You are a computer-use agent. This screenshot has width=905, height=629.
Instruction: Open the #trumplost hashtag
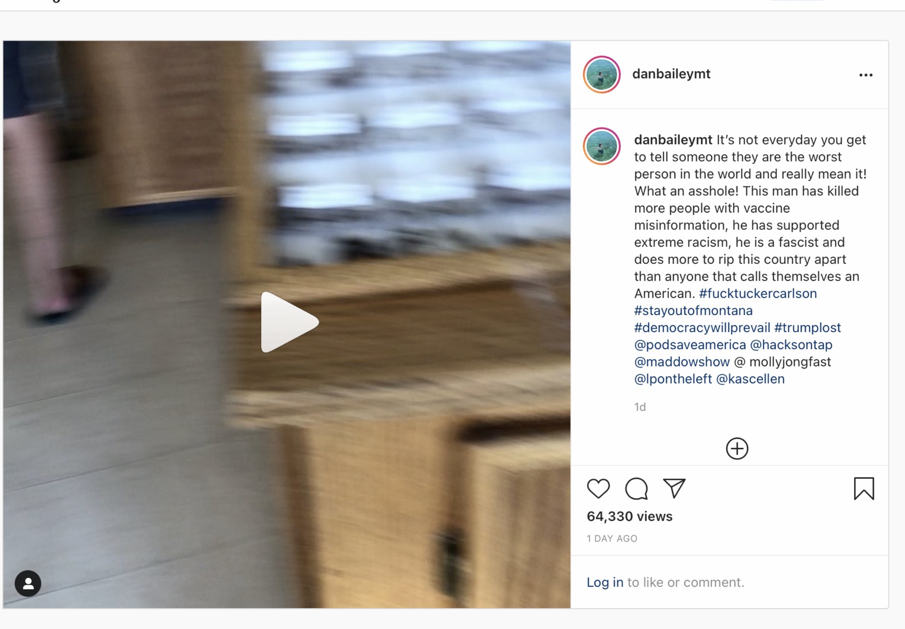tap(807, 328)
